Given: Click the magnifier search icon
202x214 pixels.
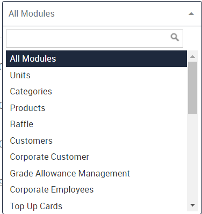Looking at the screenshot, I should click(x=175, y=38).
